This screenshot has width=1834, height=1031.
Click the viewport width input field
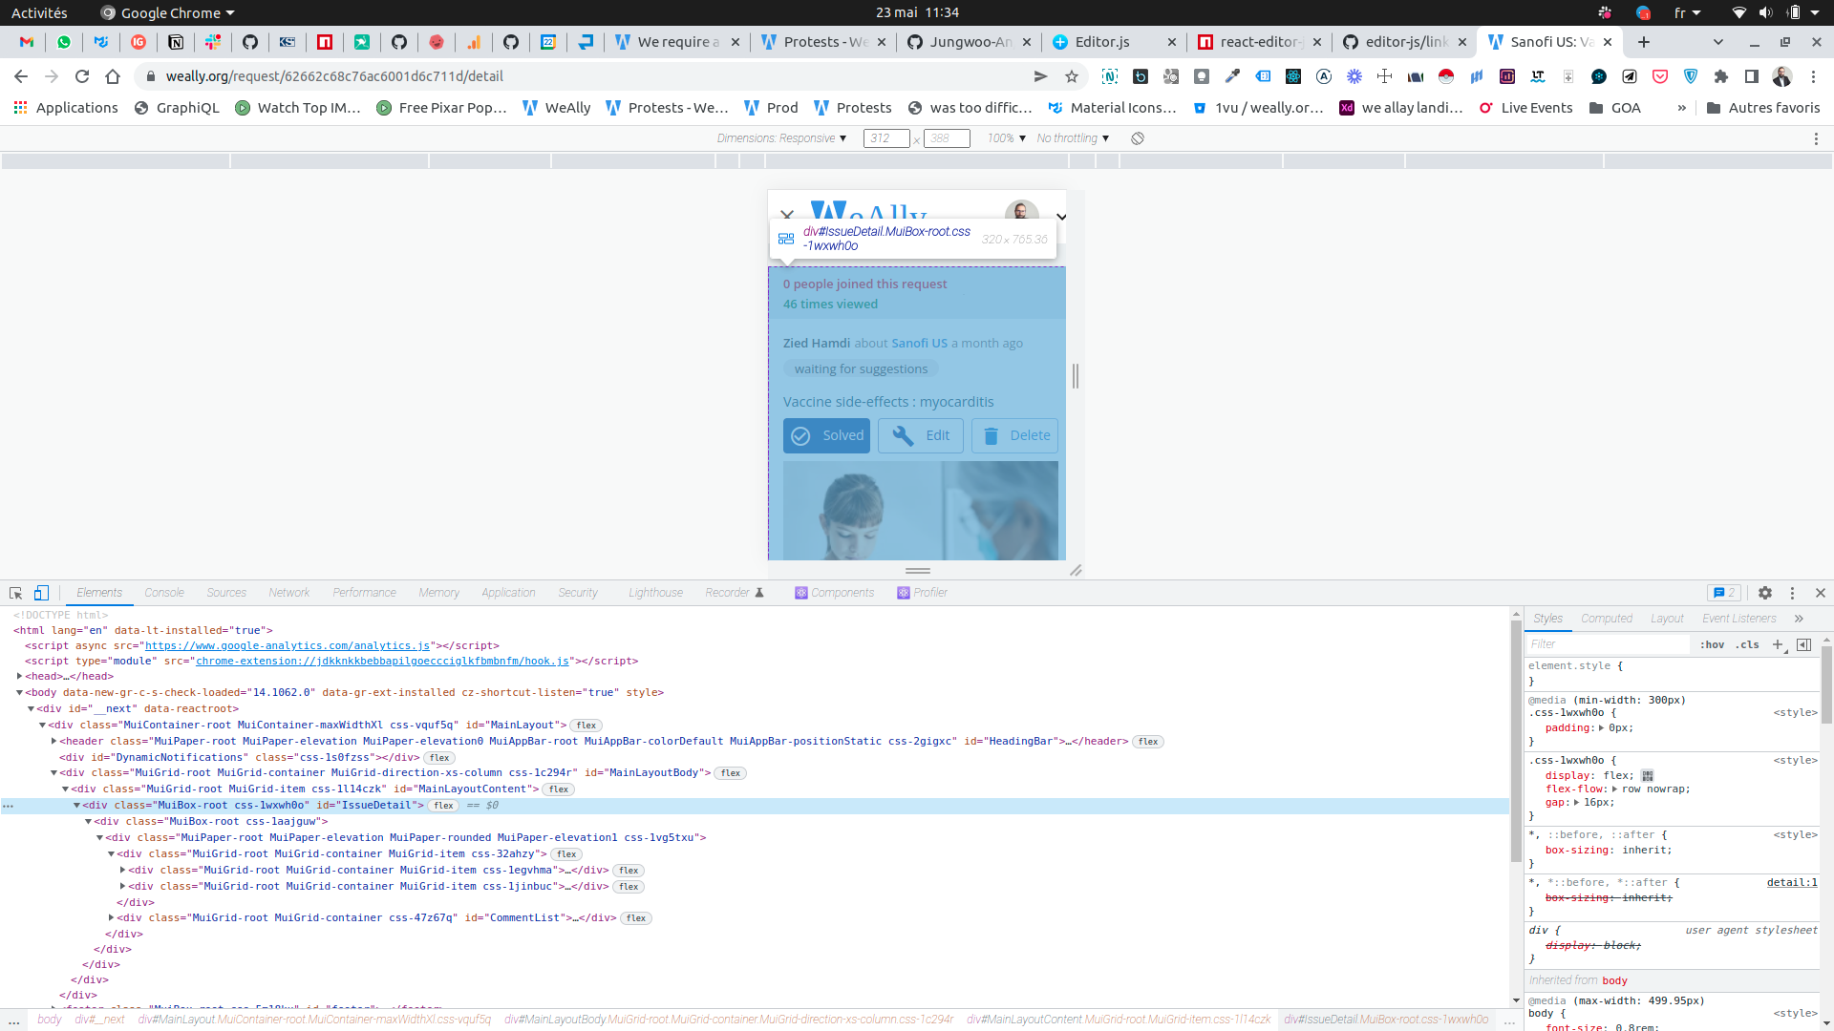tap(886, 138)
